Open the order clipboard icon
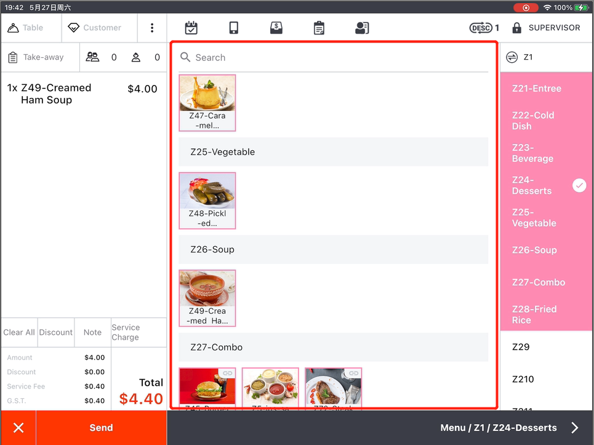Image resolution: width=594 pixels, height=445 pixels. [319, 28]
